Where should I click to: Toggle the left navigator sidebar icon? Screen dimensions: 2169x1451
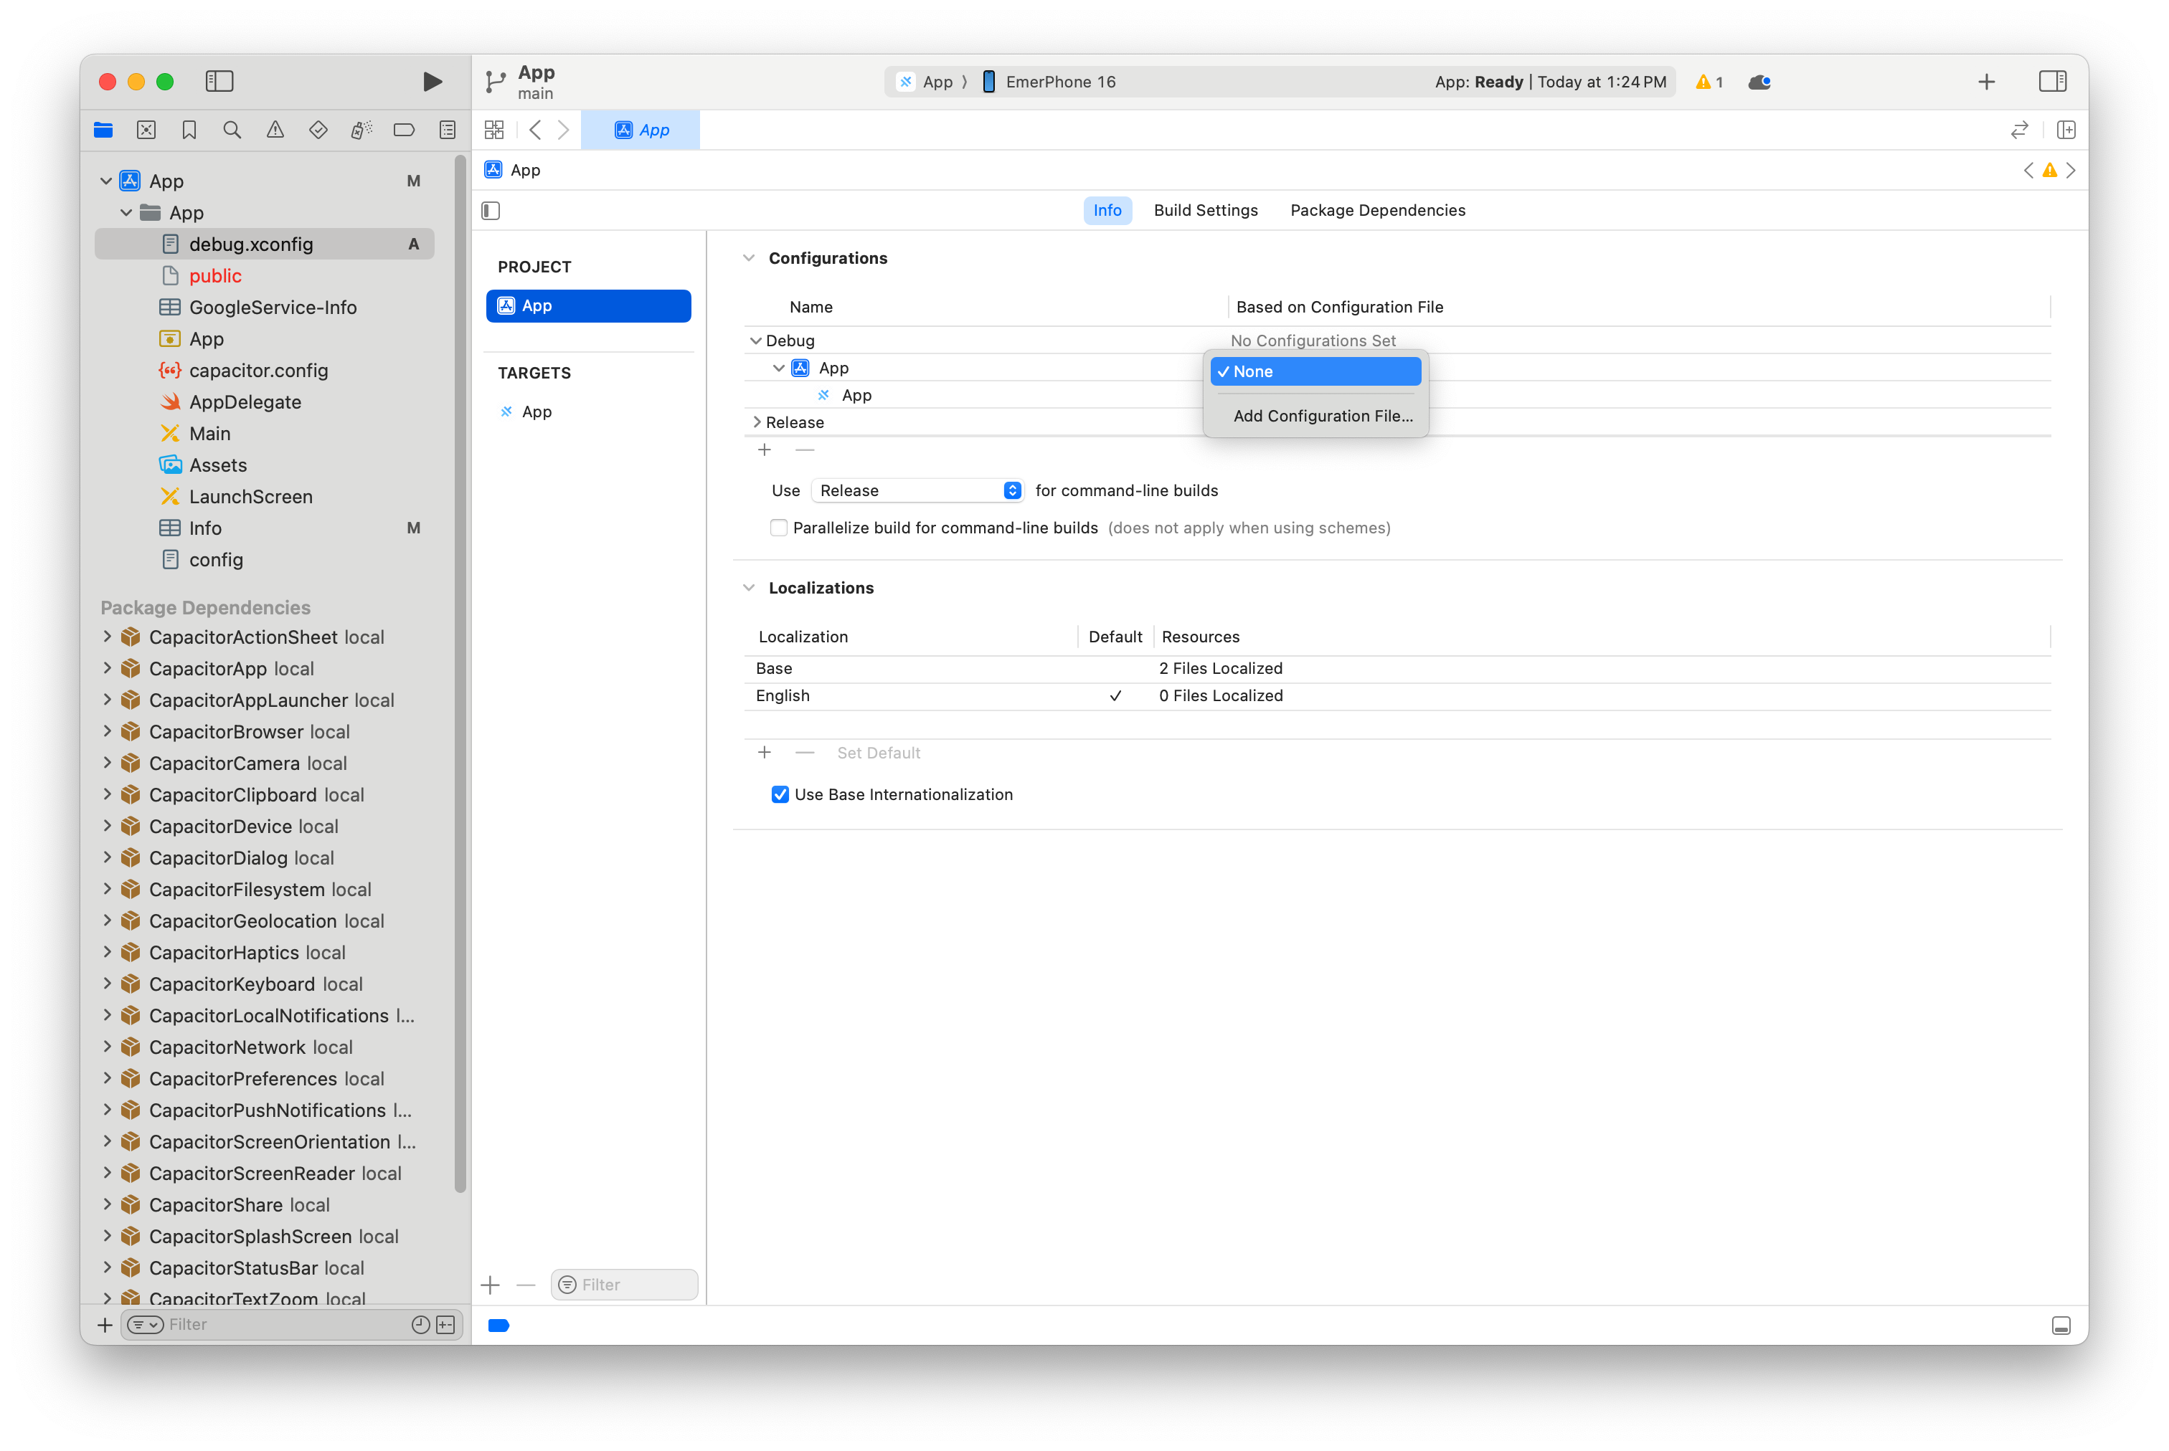coord(219,82)
